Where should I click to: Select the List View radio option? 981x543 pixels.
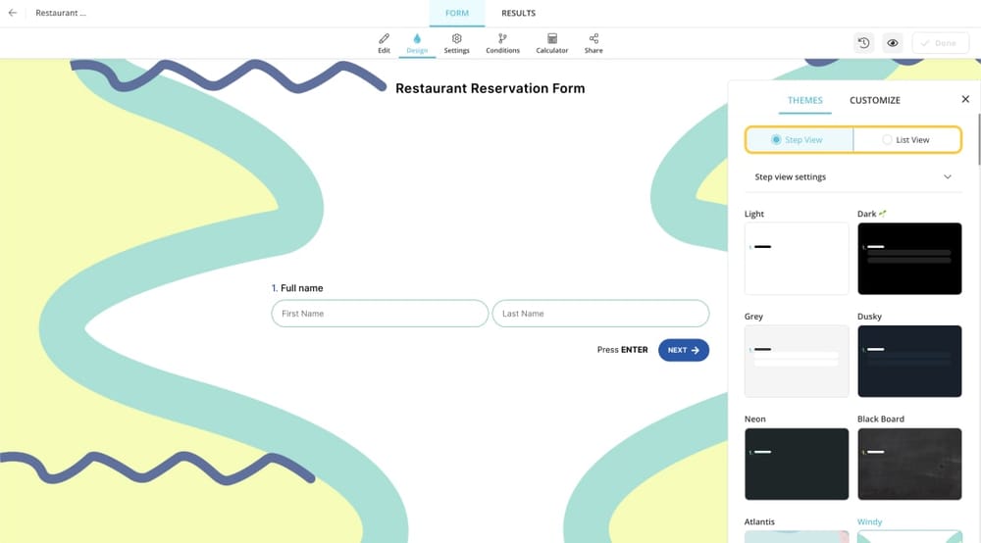pyautogui.click(x=906, y=140)
